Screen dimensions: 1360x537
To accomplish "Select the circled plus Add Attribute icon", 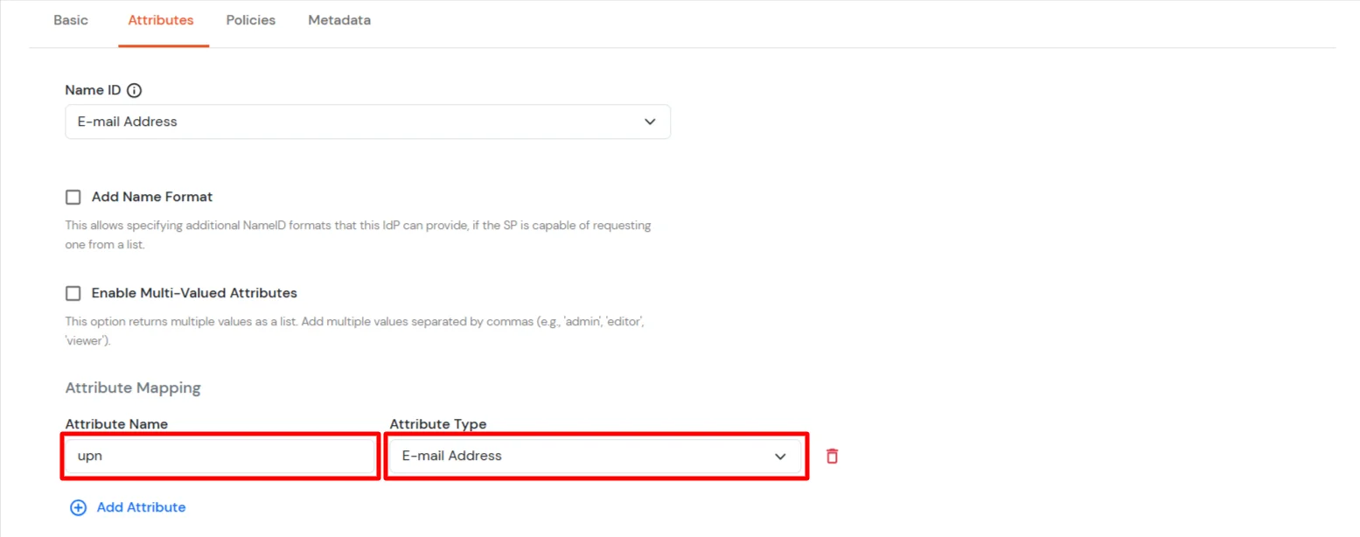I will pos(78,507).
